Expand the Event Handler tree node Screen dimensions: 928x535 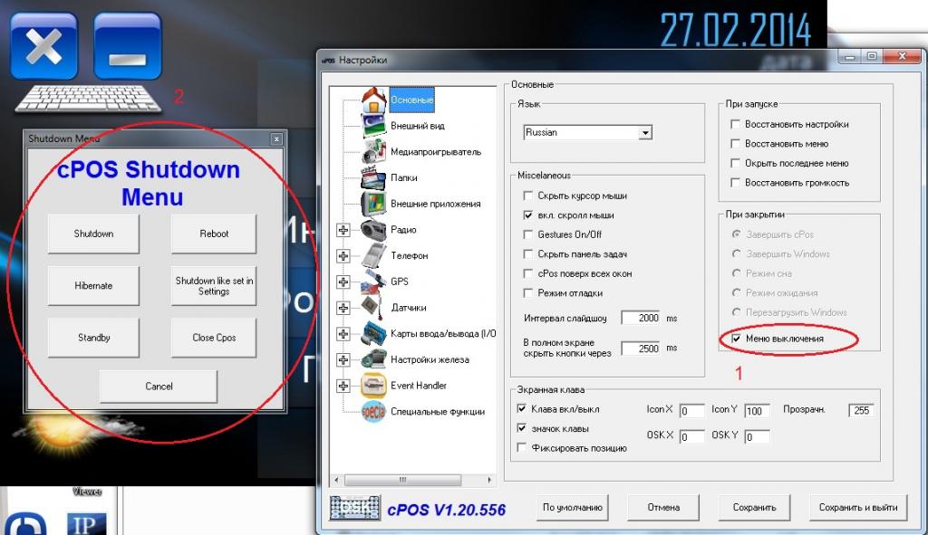[343, 386]
